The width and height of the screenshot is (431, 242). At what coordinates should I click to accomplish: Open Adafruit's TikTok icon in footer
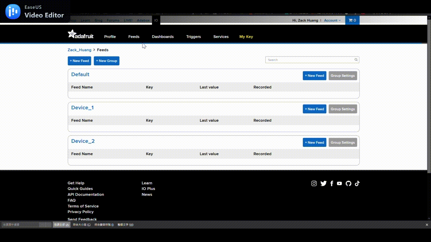pos(357,184)
